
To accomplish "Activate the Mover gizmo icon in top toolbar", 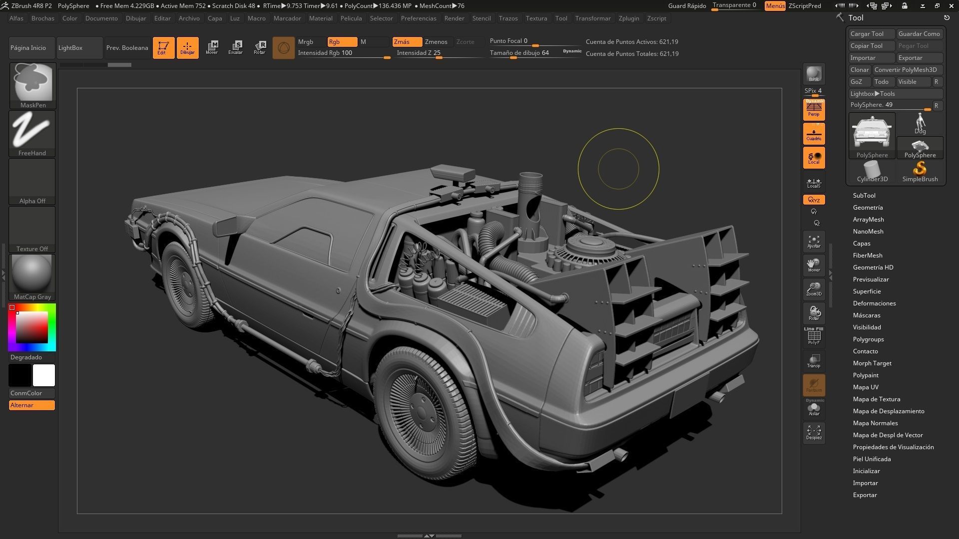I will 212,48.
